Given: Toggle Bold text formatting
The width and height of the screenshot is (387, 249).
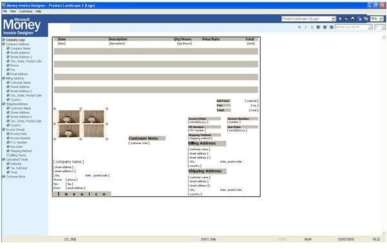Looking at the screenshot, I should [299, 27].
